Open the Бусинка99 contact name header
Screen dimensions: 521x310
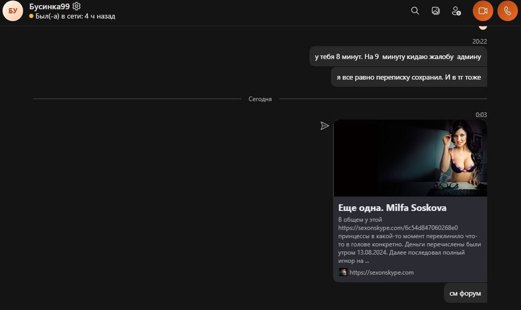pos(49,6)
